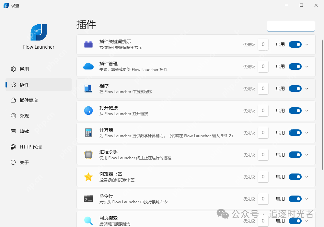Click the plugin search box
This screenshot has width=324, height=227.
coord(291,26)
